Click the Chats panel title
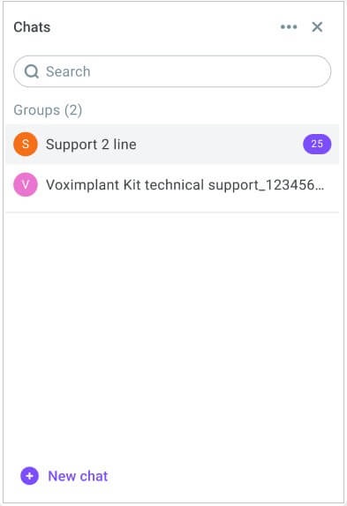This screenshot has width=347, height=506. [x=32, y=27]
